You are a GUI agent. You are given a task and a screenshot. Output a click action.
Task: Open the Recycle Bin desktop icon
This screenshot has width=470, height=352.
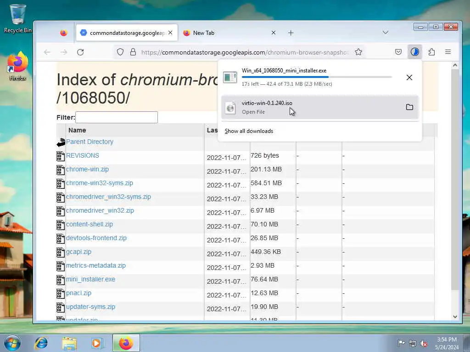(x=17, y=18)
